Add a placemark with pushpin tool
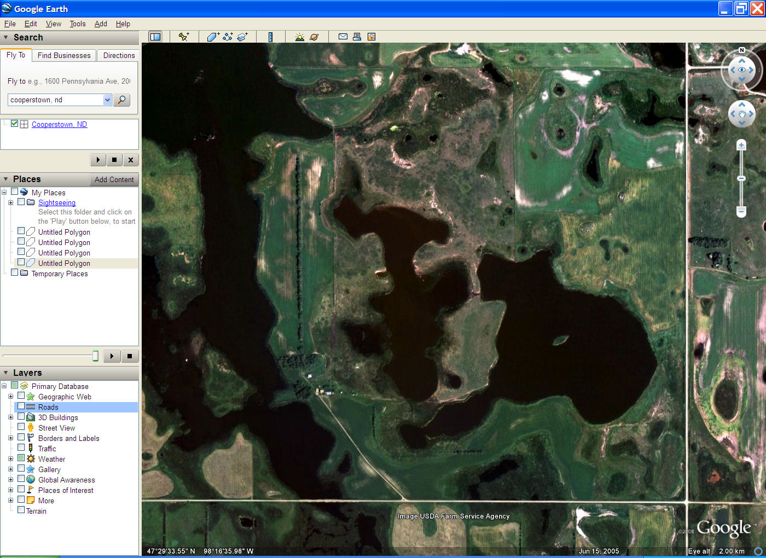 (x=184, y=37)
